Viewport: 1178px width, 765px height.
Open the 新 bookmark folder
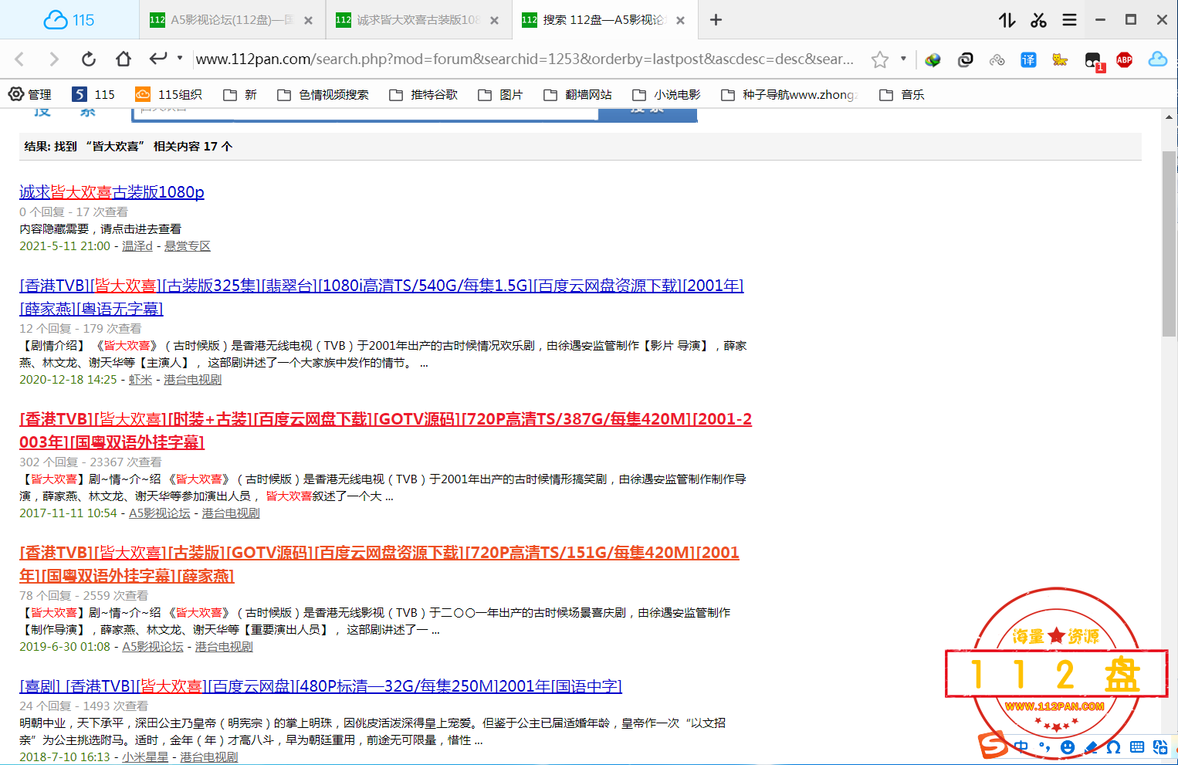pos(240,94)
